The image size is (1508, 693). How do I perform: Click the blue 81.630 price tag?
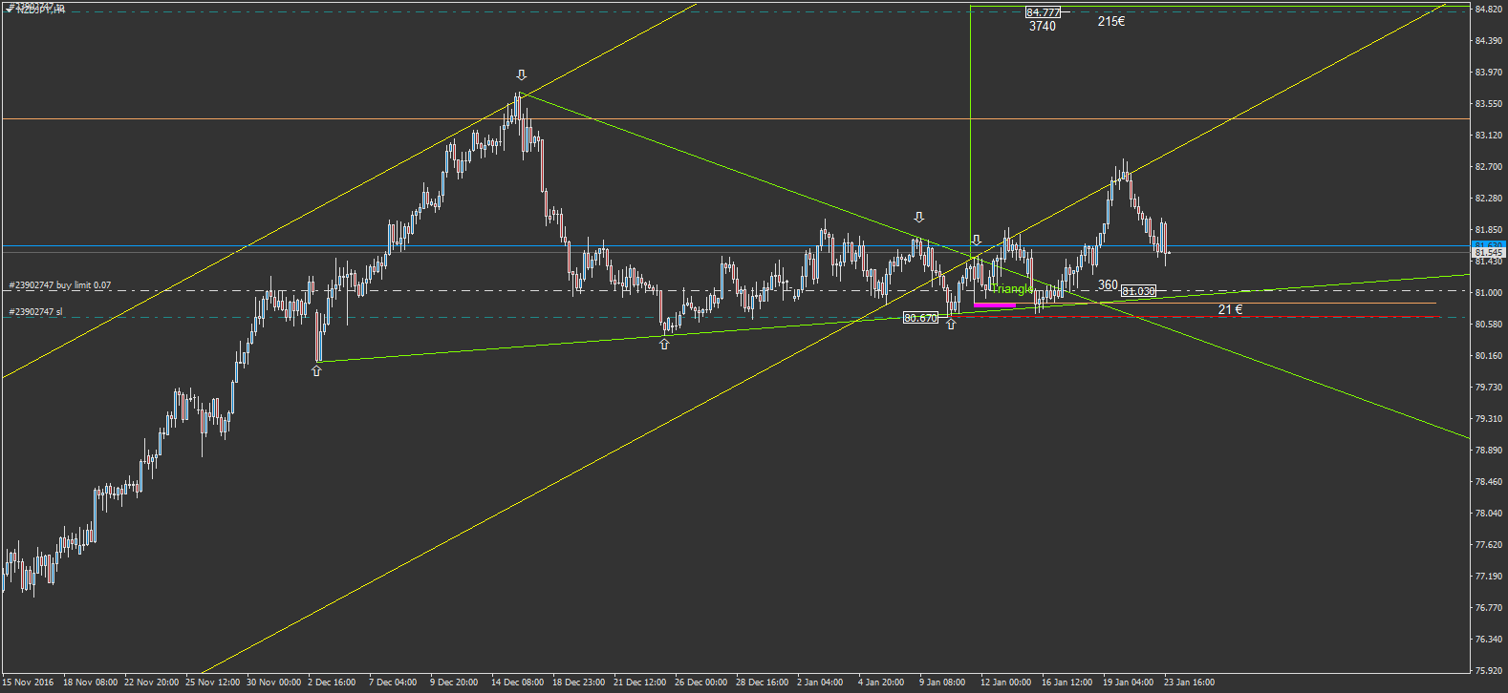[1489, 245]
